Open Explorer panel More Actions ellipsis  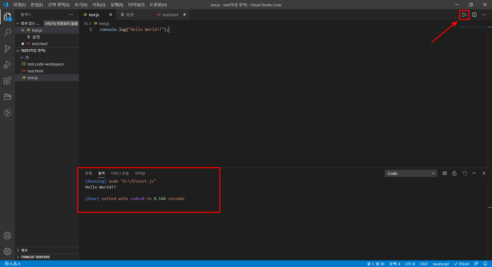(x=71, y=15)
